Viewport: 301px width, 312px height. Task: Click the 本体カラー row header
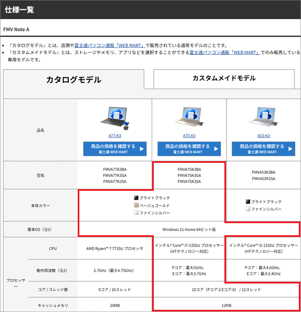pos(40,205)
